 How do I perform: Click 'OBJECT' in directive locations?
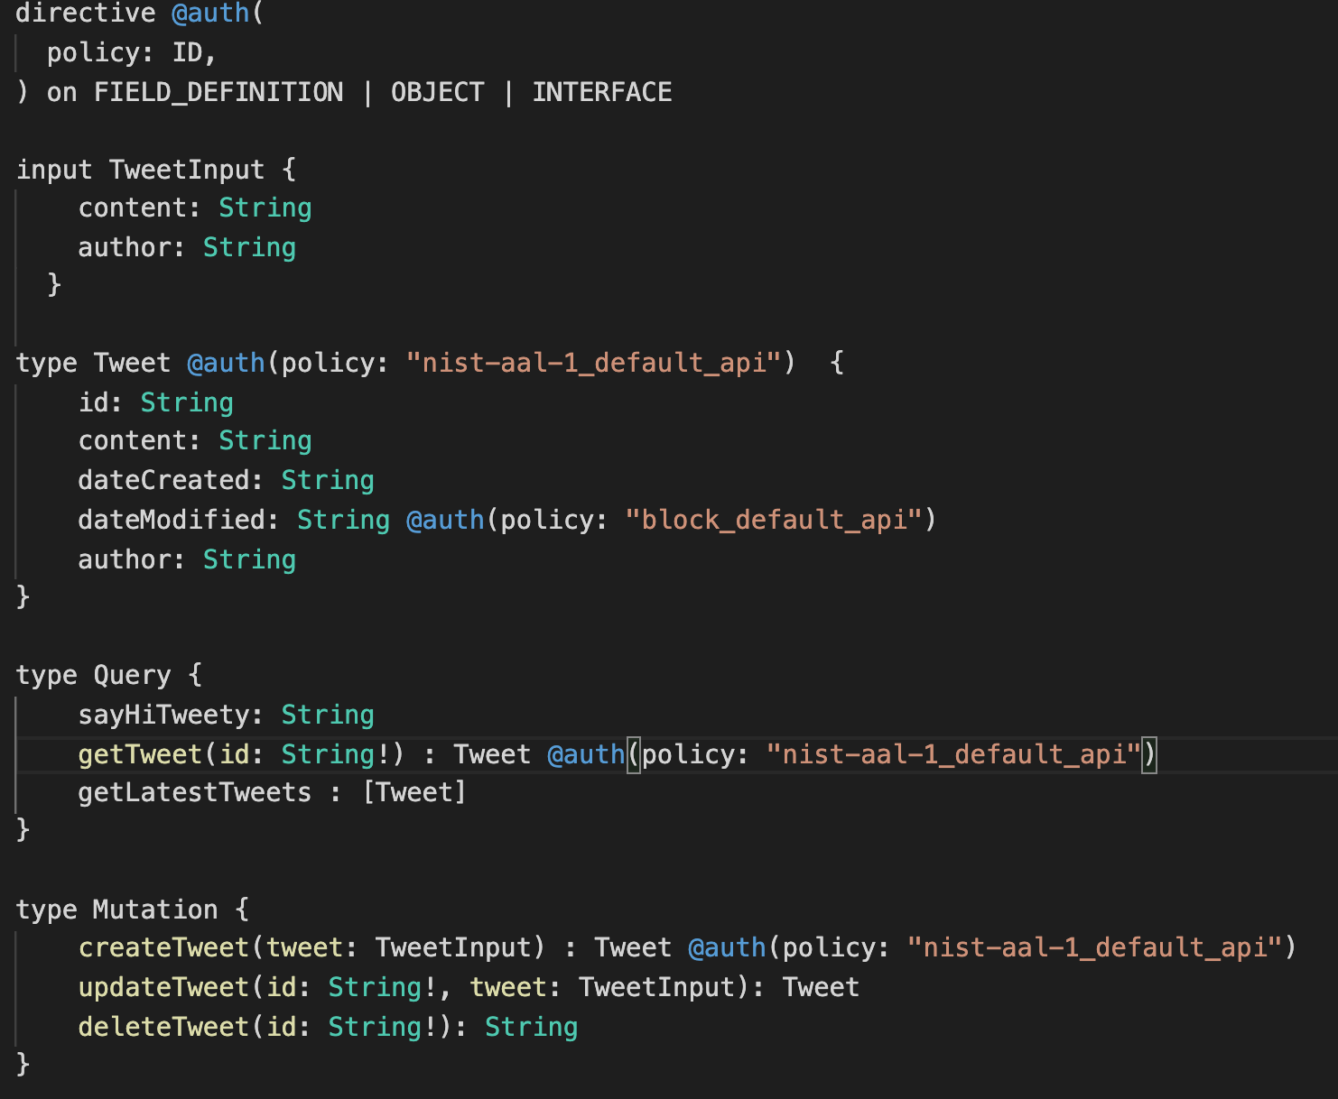coord(438,92)
